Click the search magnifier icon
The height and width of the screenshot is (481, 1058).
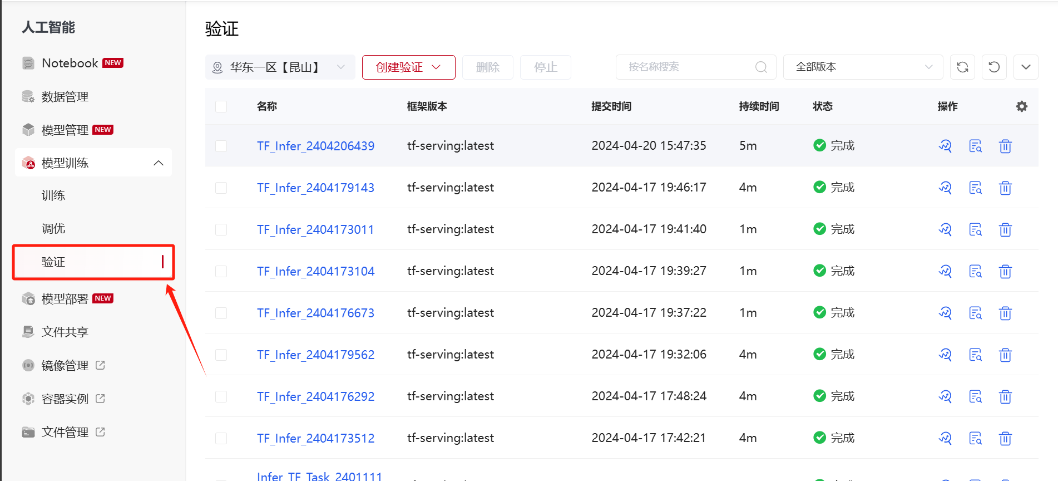tap(761, 67)
